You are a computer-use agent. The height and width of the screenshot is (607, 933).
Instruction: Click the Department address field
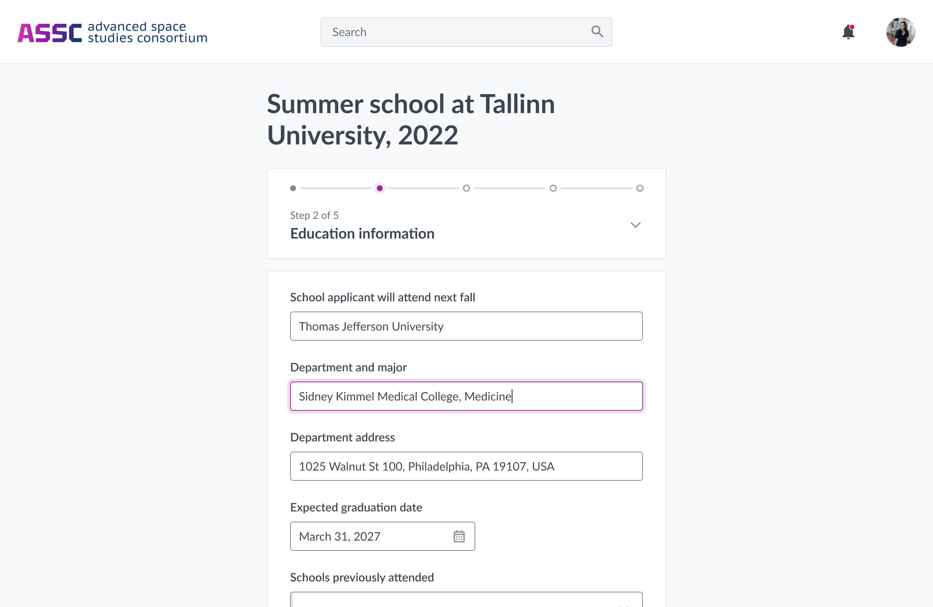pyautogui.click(x=466, y=466)
